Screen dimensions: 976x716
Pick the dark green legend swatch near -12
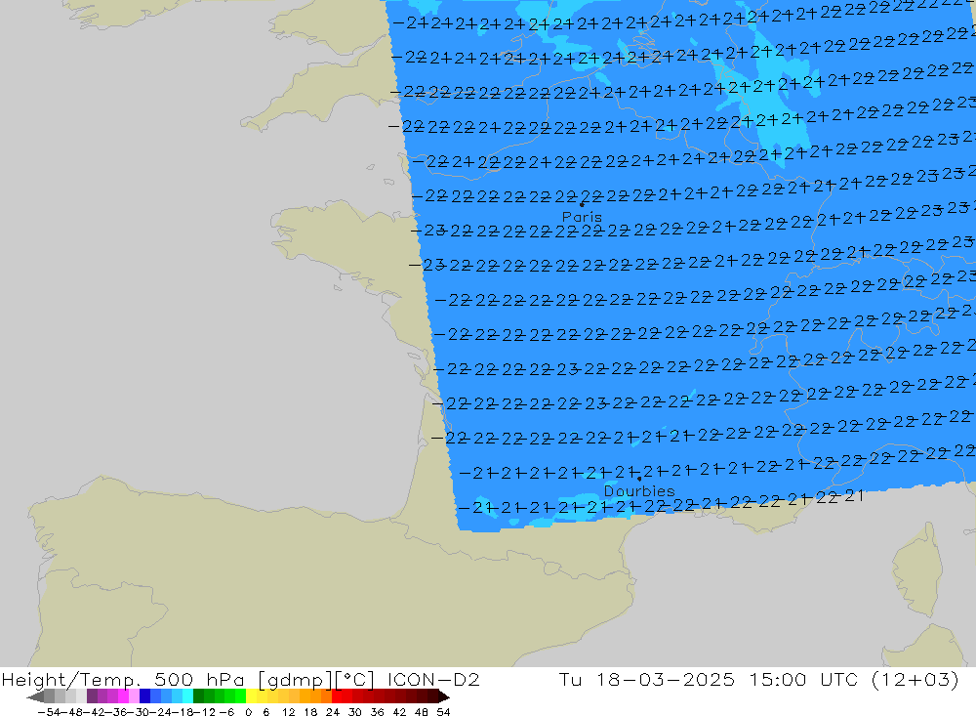click(x=198, y=696)
